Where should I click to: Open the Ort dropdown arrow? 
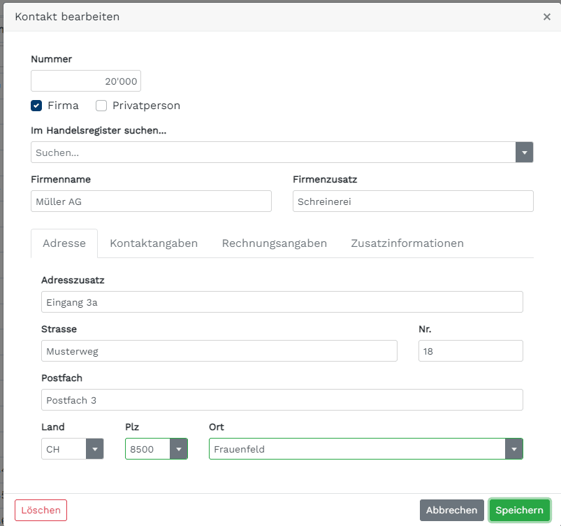[513, 448]
